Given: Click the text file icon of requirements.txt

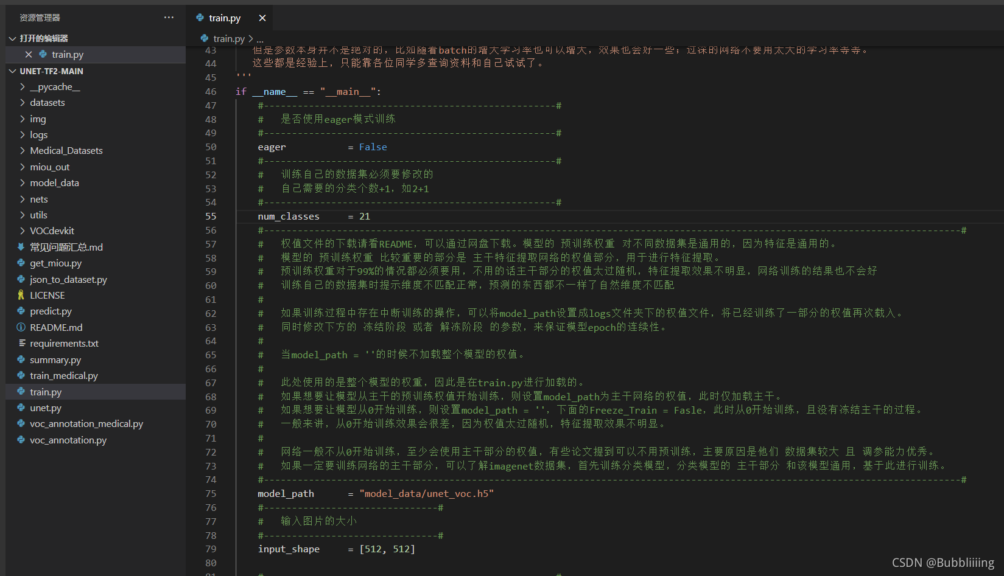Looking at the screenshot, I should click(21, 343).
